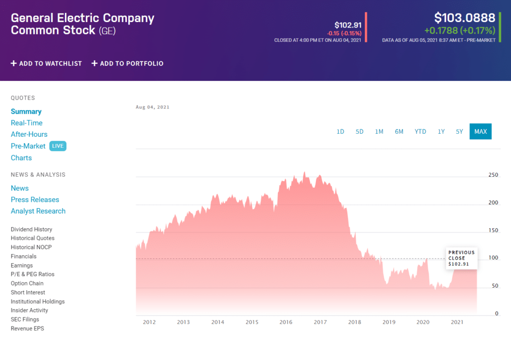Add GE to watchlist
Image resolution: width=511 pixels, height=343 pixels.
tap(46, 63)
